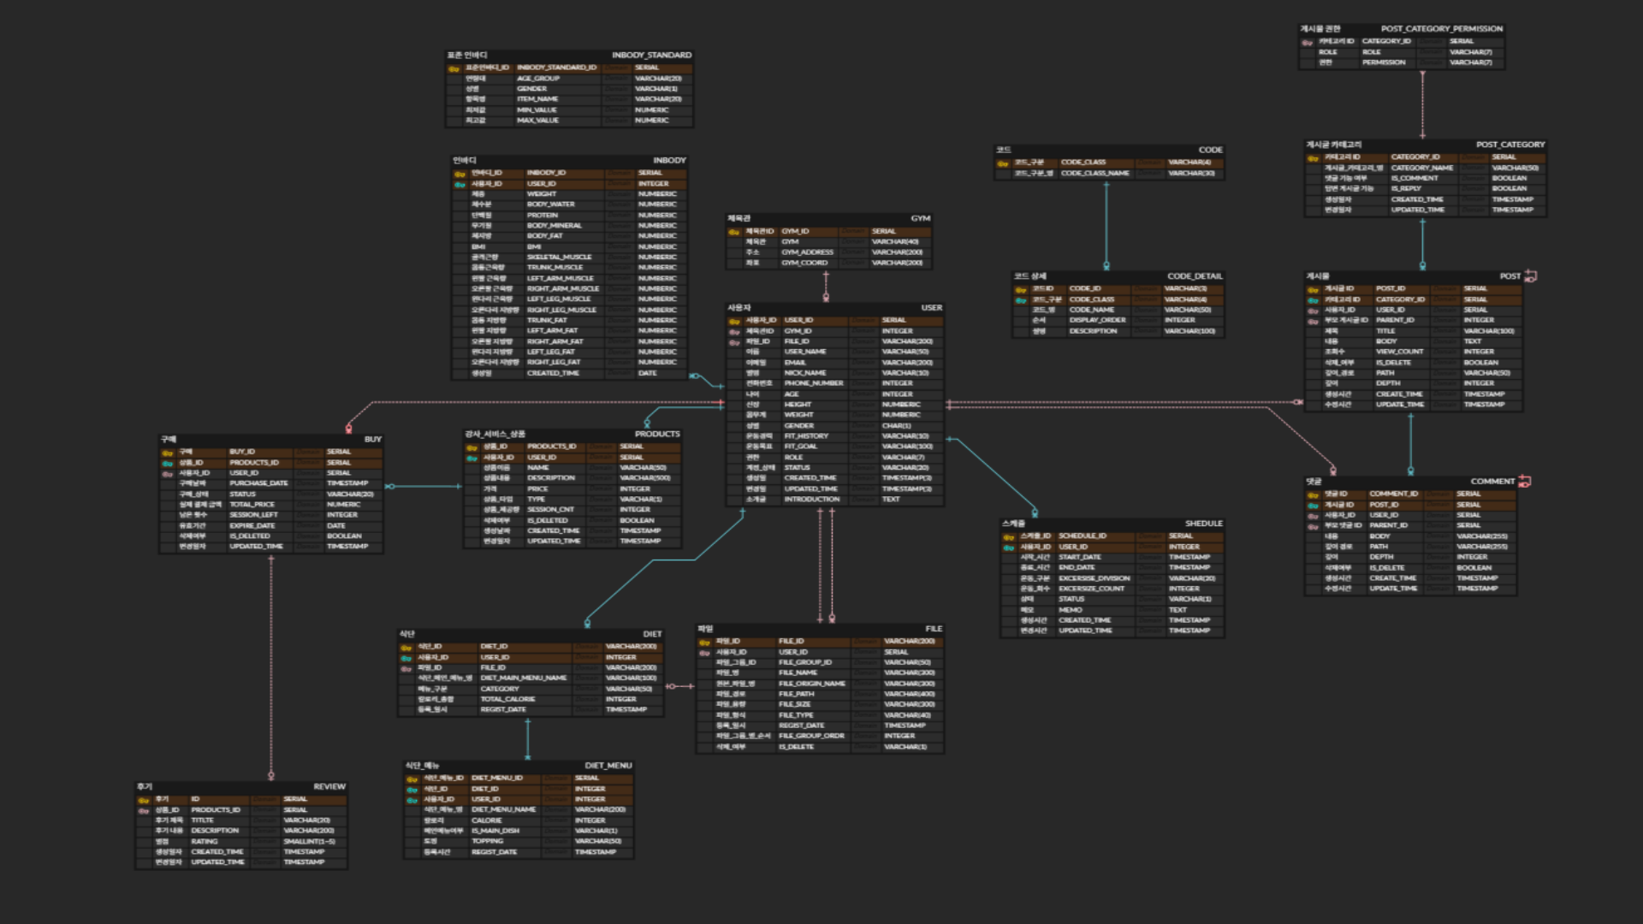
Task: Select the POST_CATEGORY_PERMISSION table title
Action: pos(1441,28)
